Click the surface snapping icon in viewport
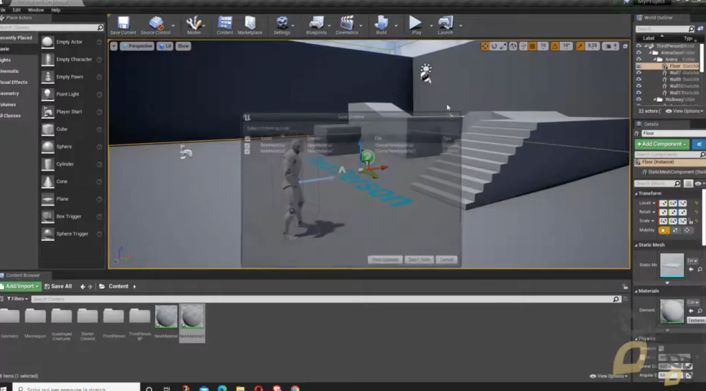The image size is (706, 391). point(523,46)
